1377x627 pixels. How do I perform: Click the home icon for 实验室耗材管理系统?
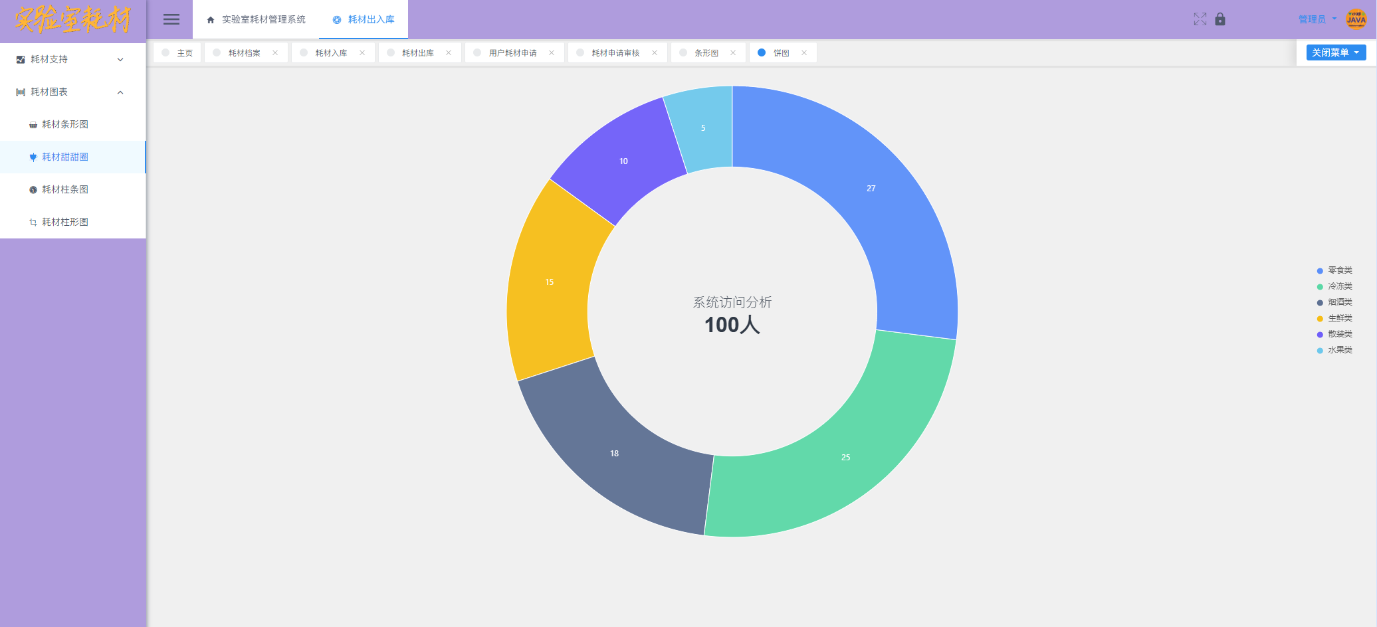[211, 20]
